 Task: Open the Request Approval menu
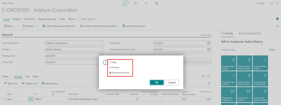tap(47, 19)
